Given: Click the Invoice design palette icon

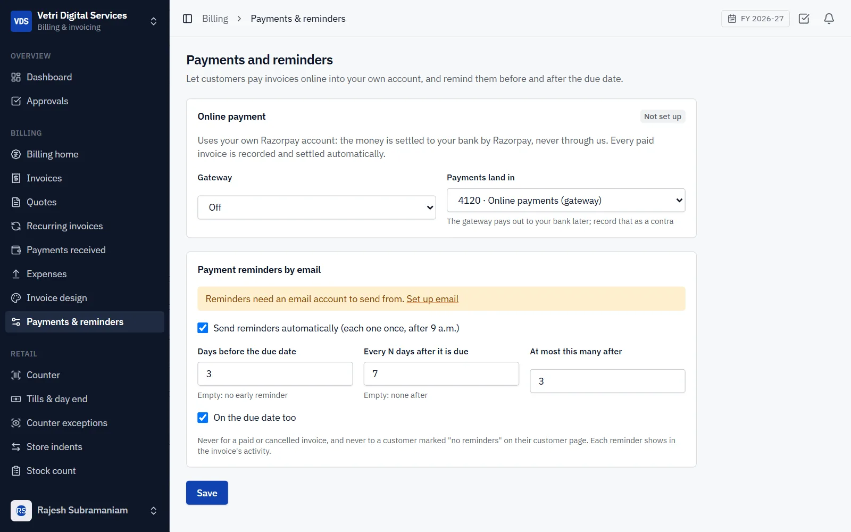Looking at the screenshot, I should pyautogui.click(x=16, y=298).
